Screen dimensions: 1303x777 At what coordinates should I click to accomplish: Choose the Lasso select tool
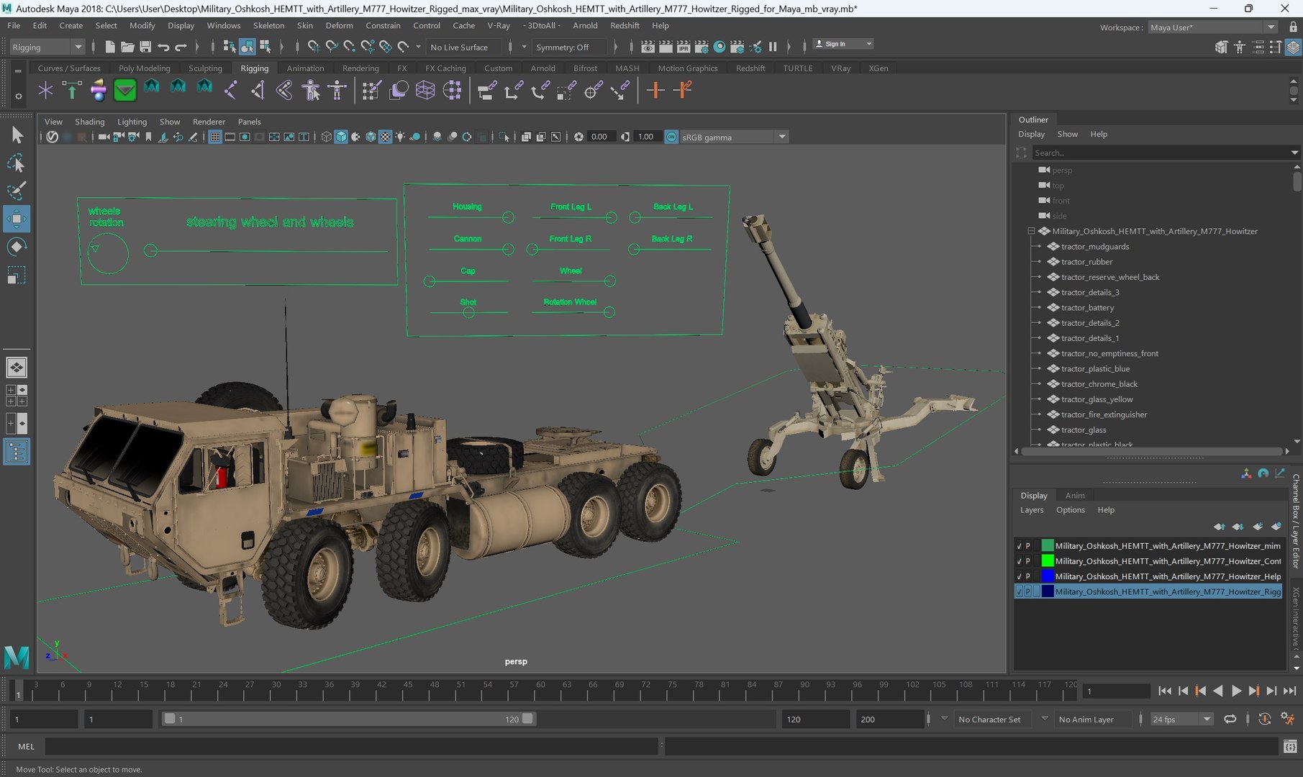pos(16,163)
